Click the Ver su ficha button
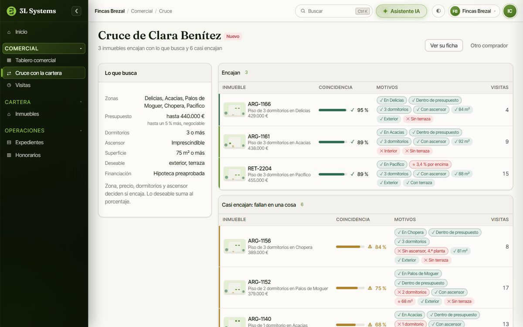 (x=444, y=45)
